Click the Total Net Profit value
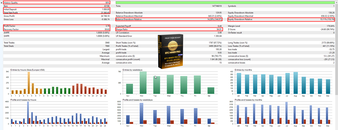The image size is (338, 130). (x=104, y=12)
